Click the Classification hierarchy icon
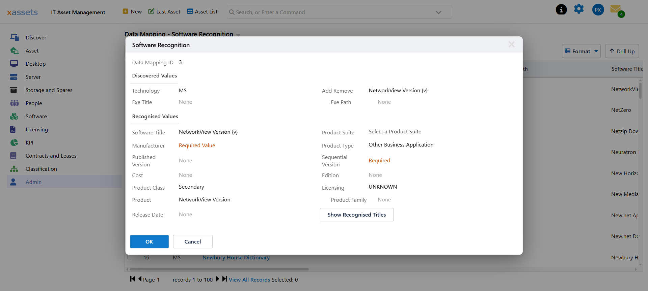648x291 pixels. [x=14, y=169]
